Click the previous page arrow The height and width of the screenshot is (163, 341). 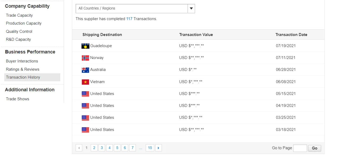click(79, 148)
